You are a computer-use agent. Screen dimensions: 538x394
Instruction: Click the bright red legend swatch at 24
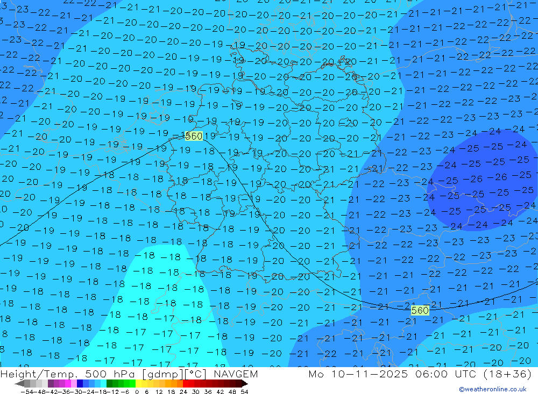(x=186, y=383)
